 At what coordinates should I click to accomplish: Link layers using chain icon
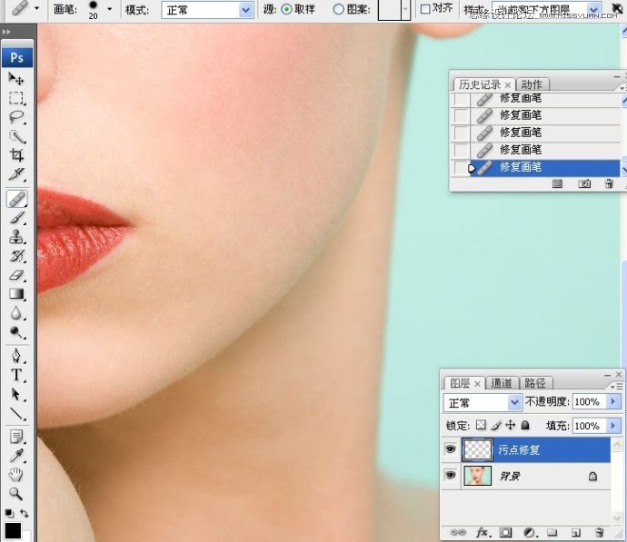click(458, 532)
